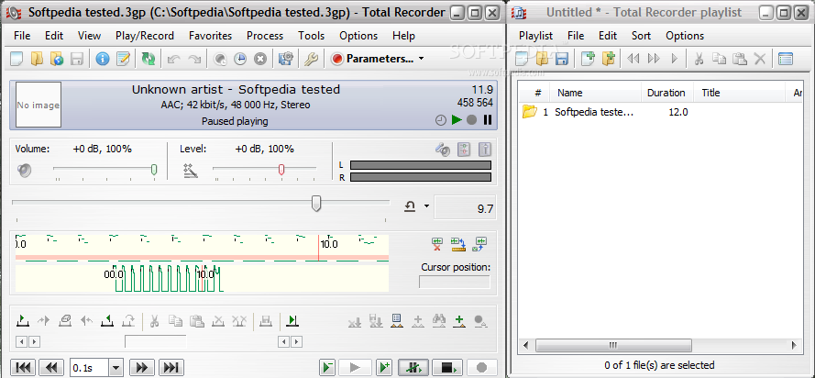The image size is (815, 378).
Task: Click the binoculars find cue icon
Action: (439, 321)
